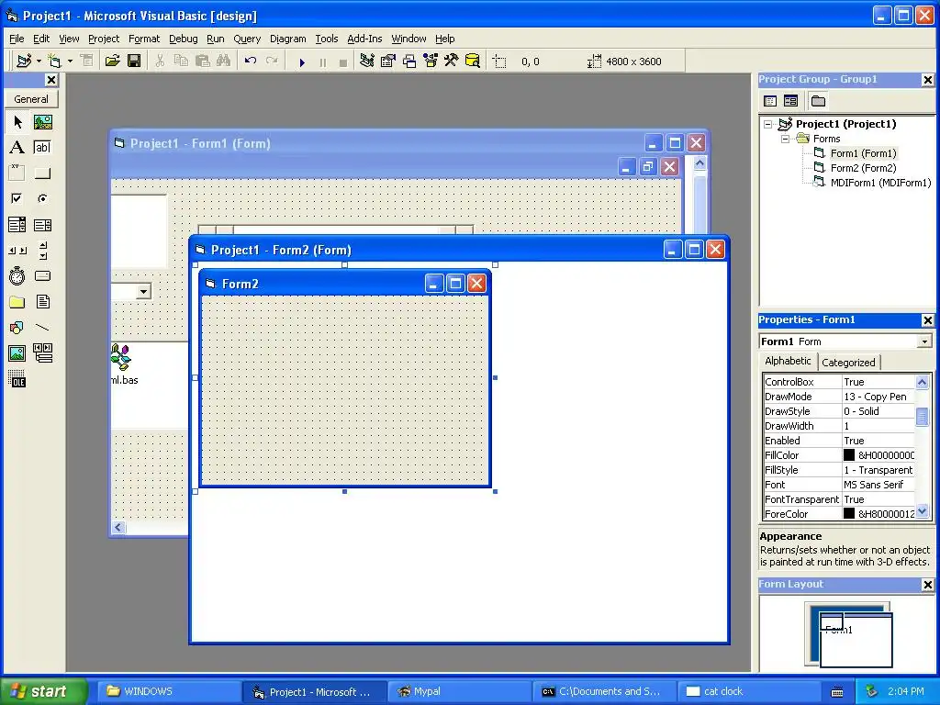The image size is (940, 705).
Task: Click the General toolbox tab button
Action: 31,99
